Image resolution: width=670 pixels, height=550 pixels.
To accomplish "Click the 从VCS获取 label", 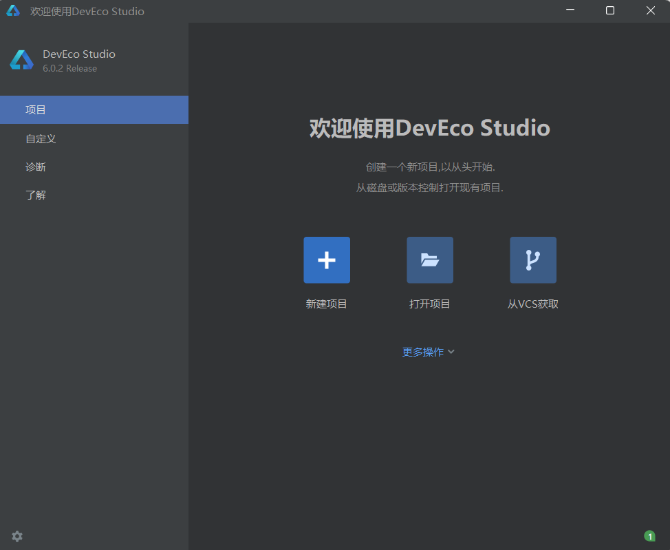I will 533,304.
